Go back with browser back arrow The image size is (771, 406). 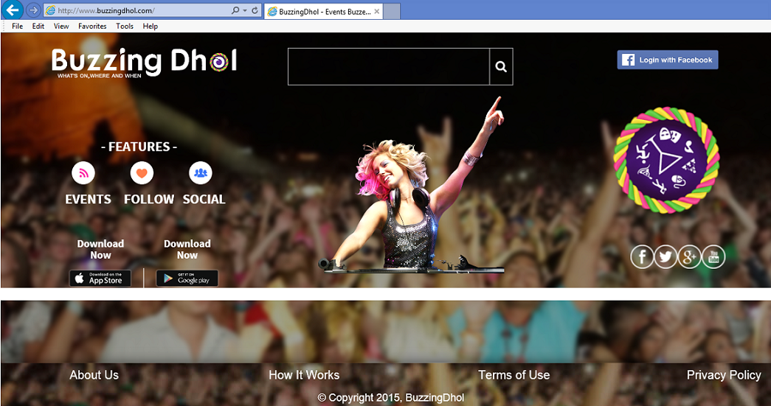coord(12,10)
